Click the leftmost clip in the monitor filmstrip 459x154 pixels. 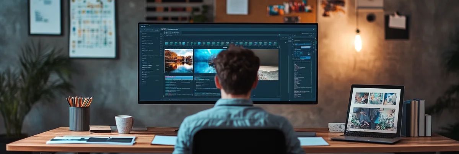(x=167, y=44)
